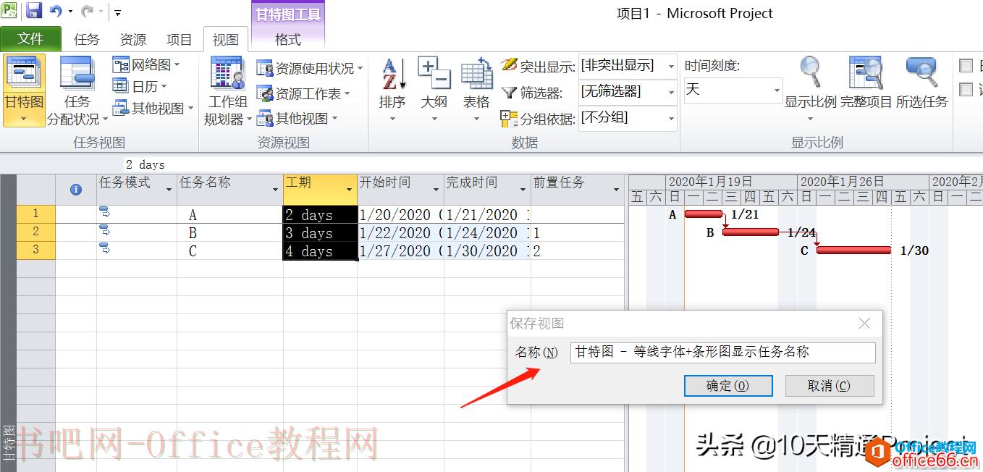Switch to the View (视图) ribbon tab
The width and height of the screenshot is (983, 472).
click(x=226, y=40)
